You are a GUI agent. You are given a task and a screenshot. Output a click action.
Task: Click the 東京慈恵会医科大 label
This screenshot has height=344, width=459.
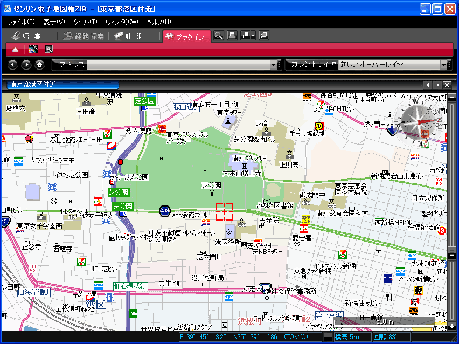342,214
